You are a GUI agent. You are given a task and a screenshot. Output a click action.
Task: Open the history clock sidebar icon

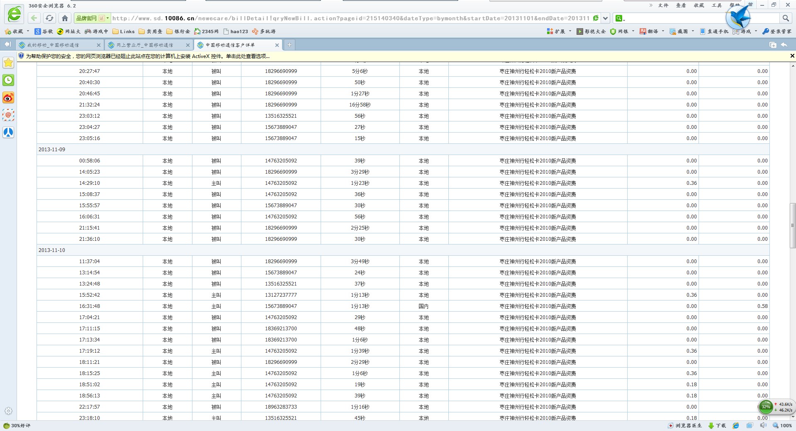pyautogui.click(x=8, y=80)
